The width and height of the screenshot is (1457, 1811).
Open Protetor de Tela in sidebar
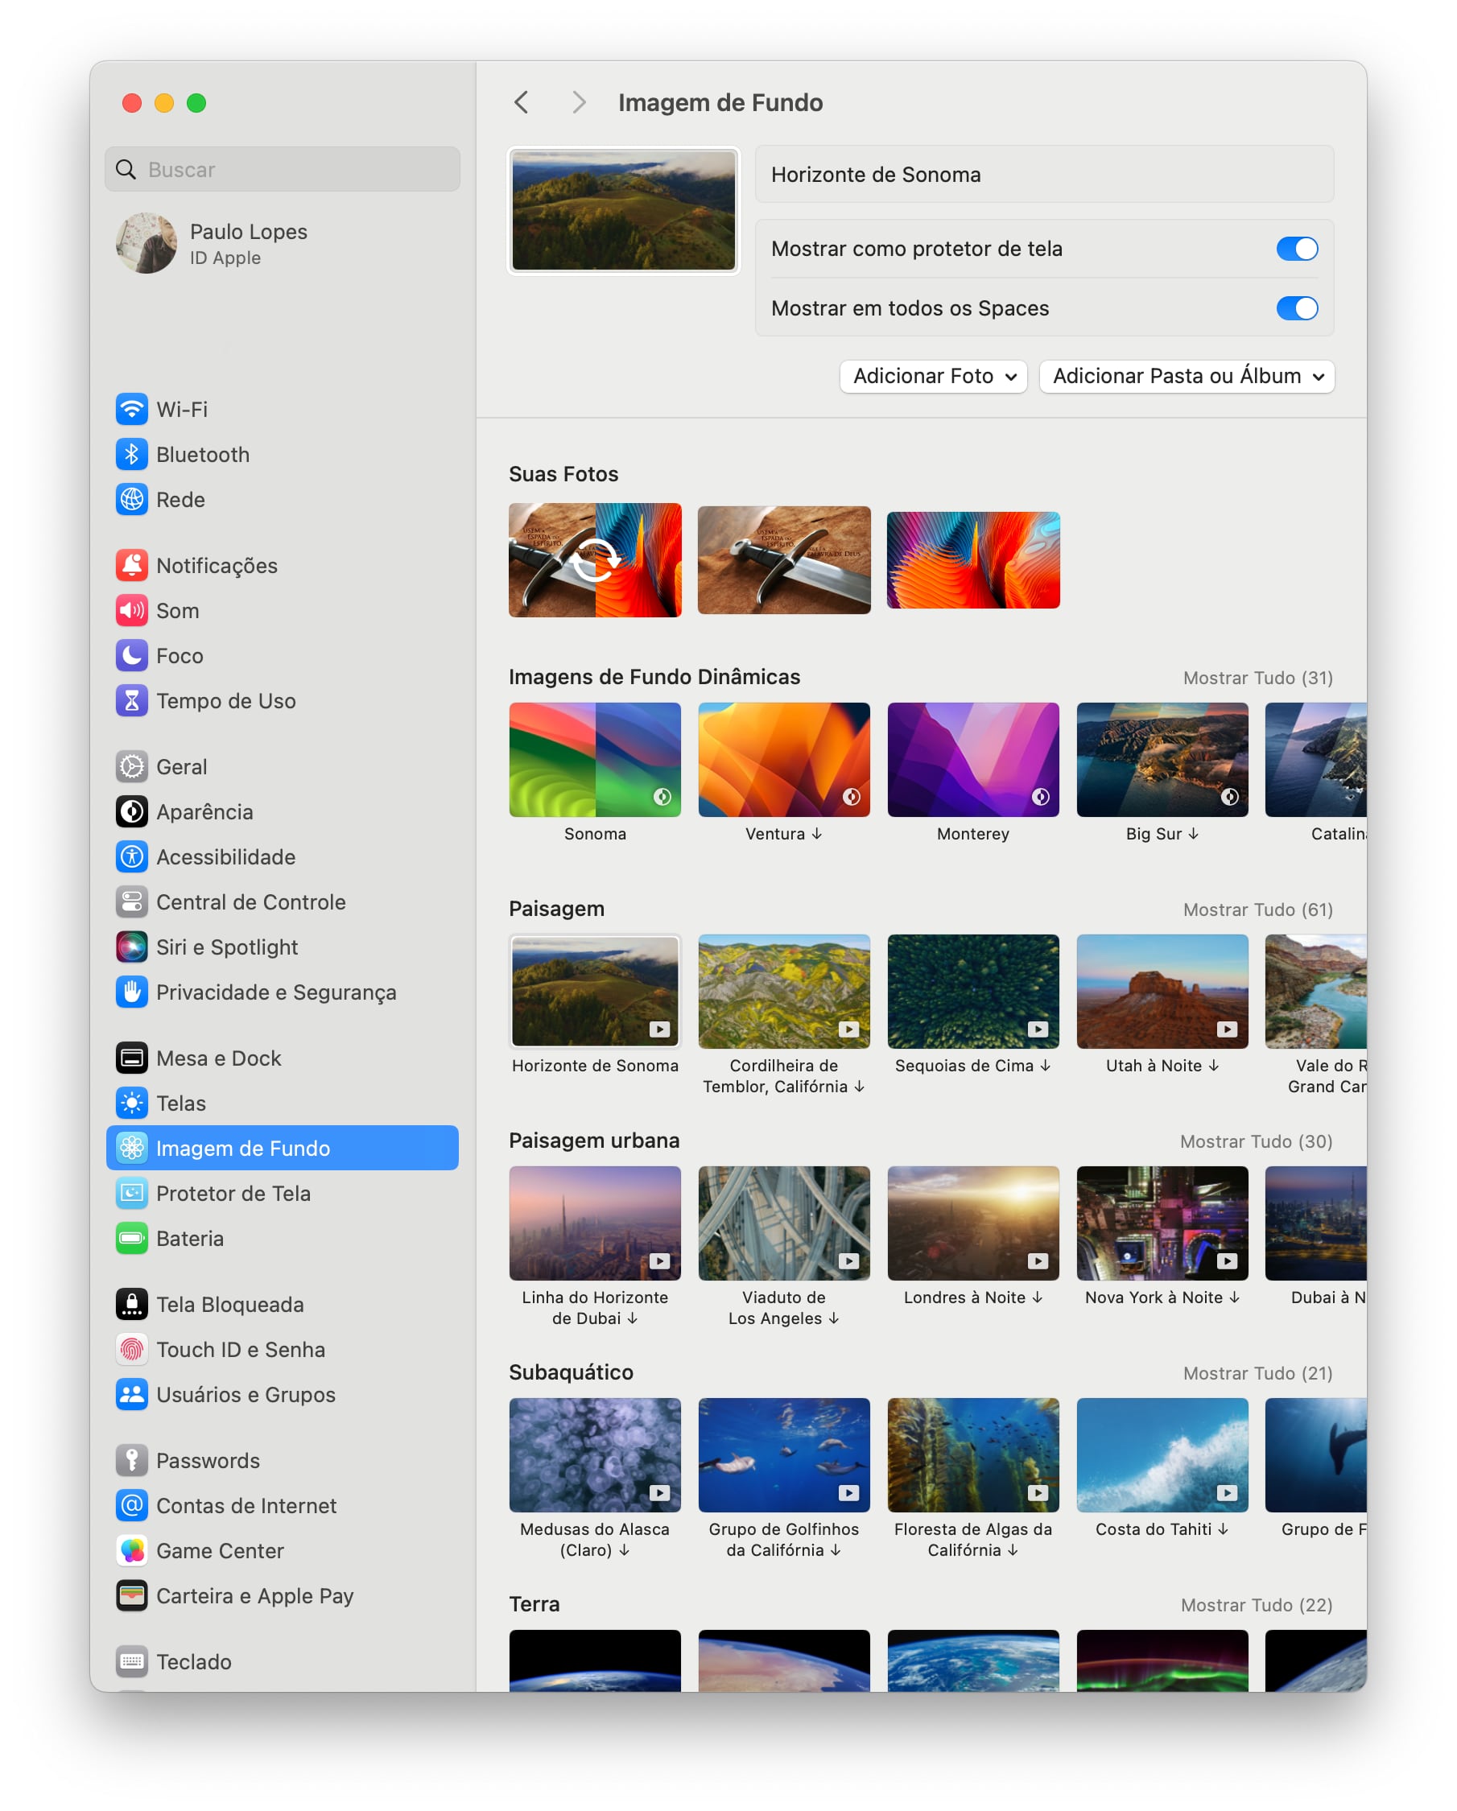[233, 1193]
